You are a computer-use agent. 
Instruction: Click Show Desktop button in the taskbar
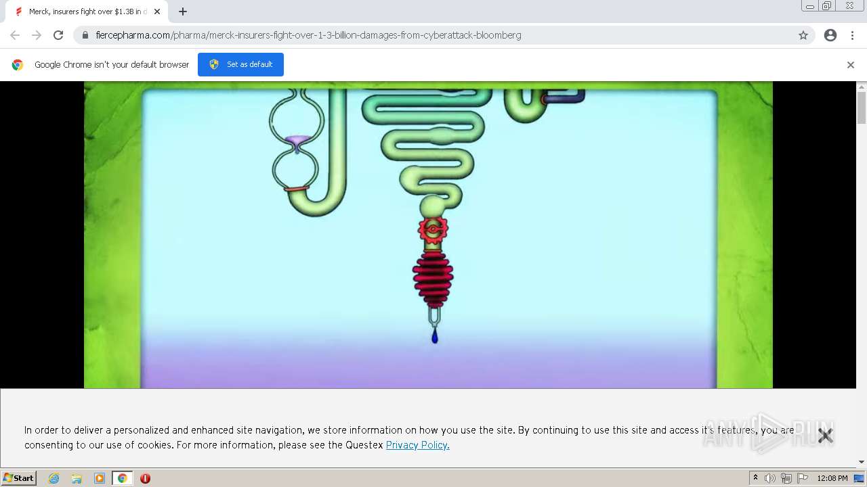click(x=860, y=478)
